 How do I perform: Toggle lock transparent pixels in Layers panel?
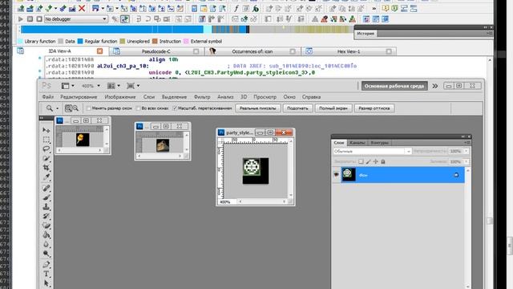tap(361, 161)
